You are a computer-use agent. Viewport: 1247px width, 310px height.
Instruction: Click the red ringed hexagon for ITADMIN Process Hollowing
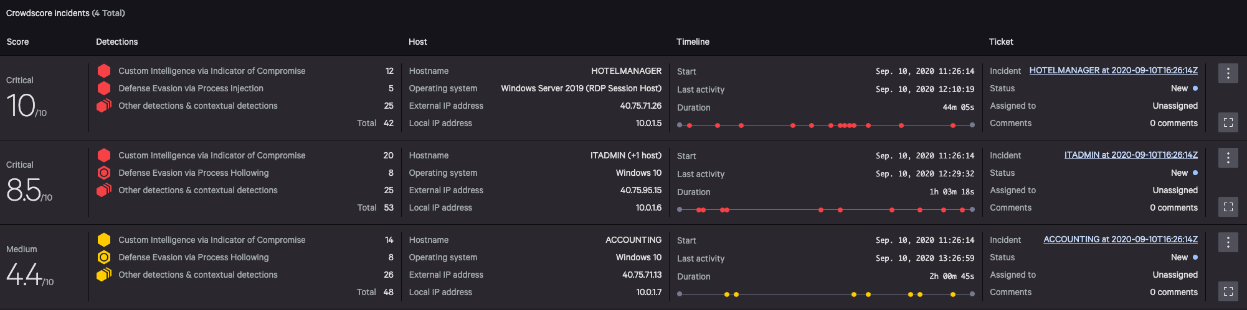tap(104, 173)
